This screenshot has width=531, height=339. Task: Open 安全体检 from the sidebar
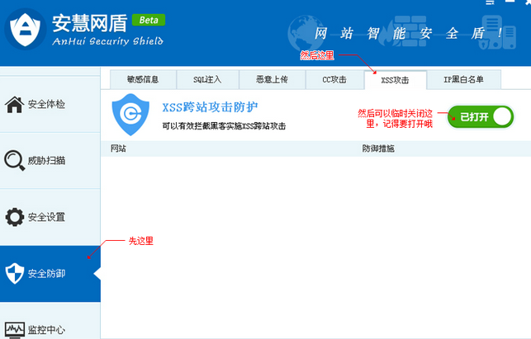click(x=46, y=105)
